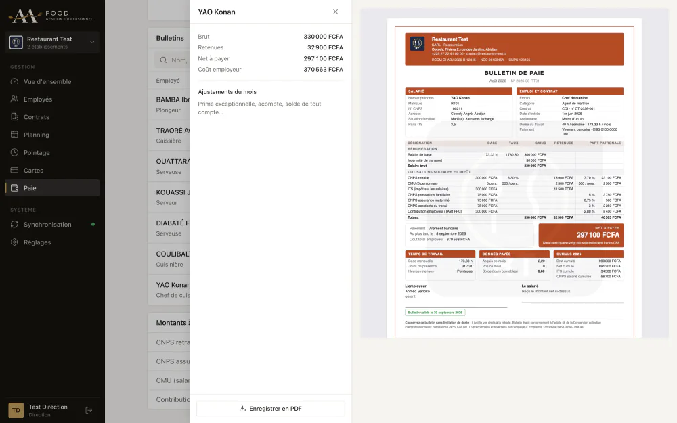Click the Bulletin validé green badge

pos(435,313)
